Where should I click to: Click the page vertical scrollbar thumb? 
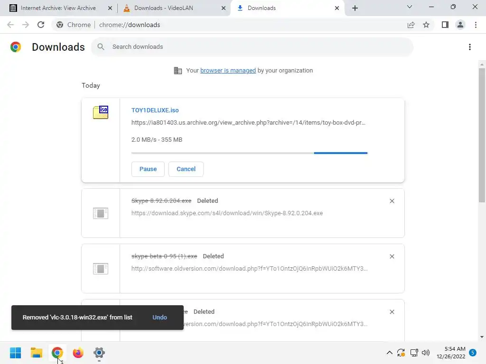482,135
